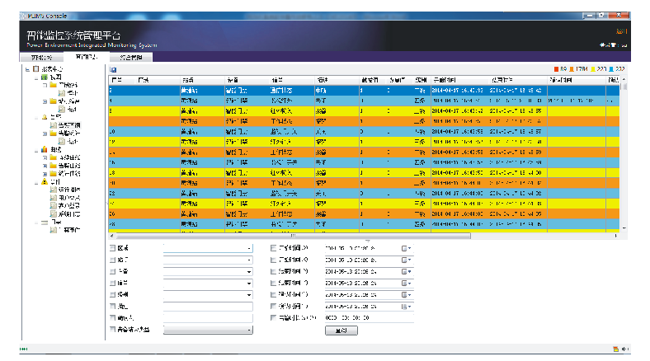Open the 站点 filter dropdown
The height and width of the screenshot is (361, 650).
pos(249,260)
